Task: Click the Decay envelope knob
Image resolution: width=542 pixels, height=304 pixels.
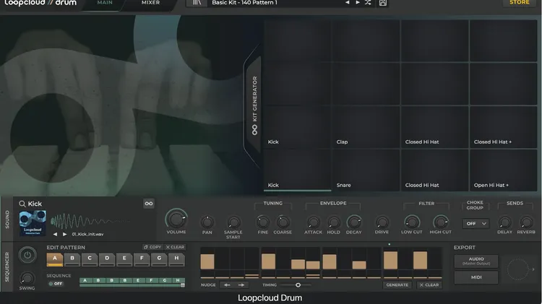Action: click(x=354, y=222)
